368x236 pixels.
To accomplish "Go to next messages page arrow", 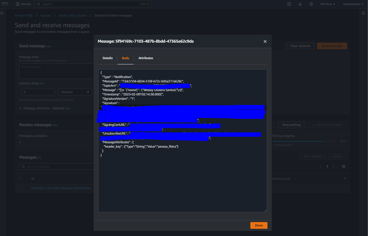I will click(x=334, y=166).
